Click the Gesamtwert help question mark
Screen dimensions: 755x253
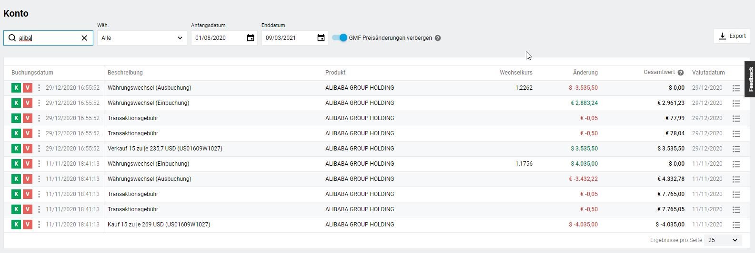[681, 73]
